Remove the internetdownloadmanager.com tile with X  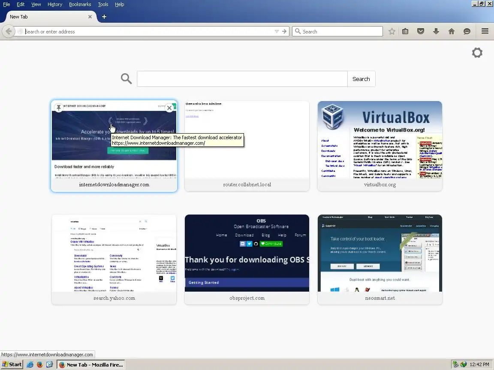(x=169, y=108)
